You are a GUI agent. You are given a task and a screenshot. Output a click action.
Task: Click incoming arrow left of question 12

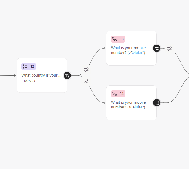8,75
